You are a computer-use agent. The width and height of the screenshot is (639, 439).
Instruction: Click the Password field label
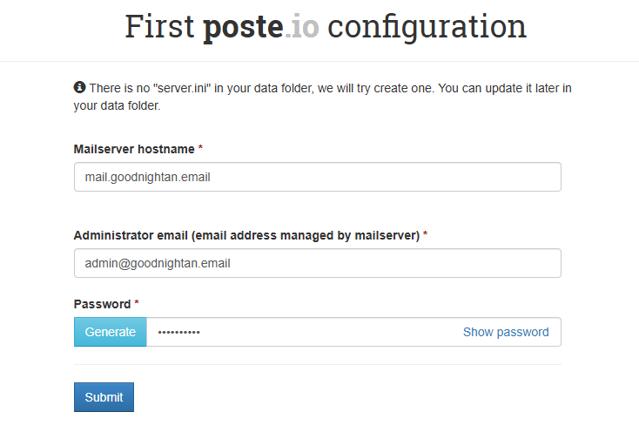tap(102, 304)
